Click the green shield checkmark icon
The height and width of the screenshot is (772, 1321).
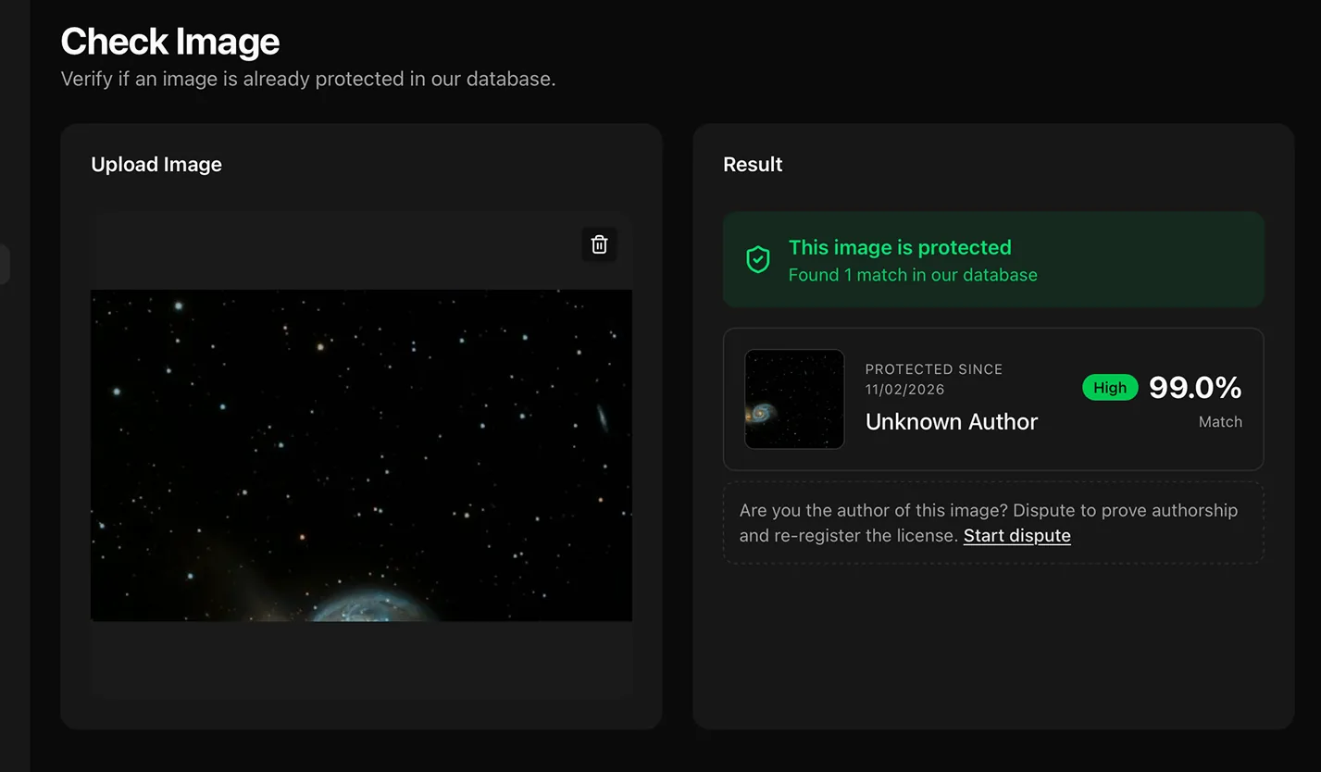click(758, 260)
